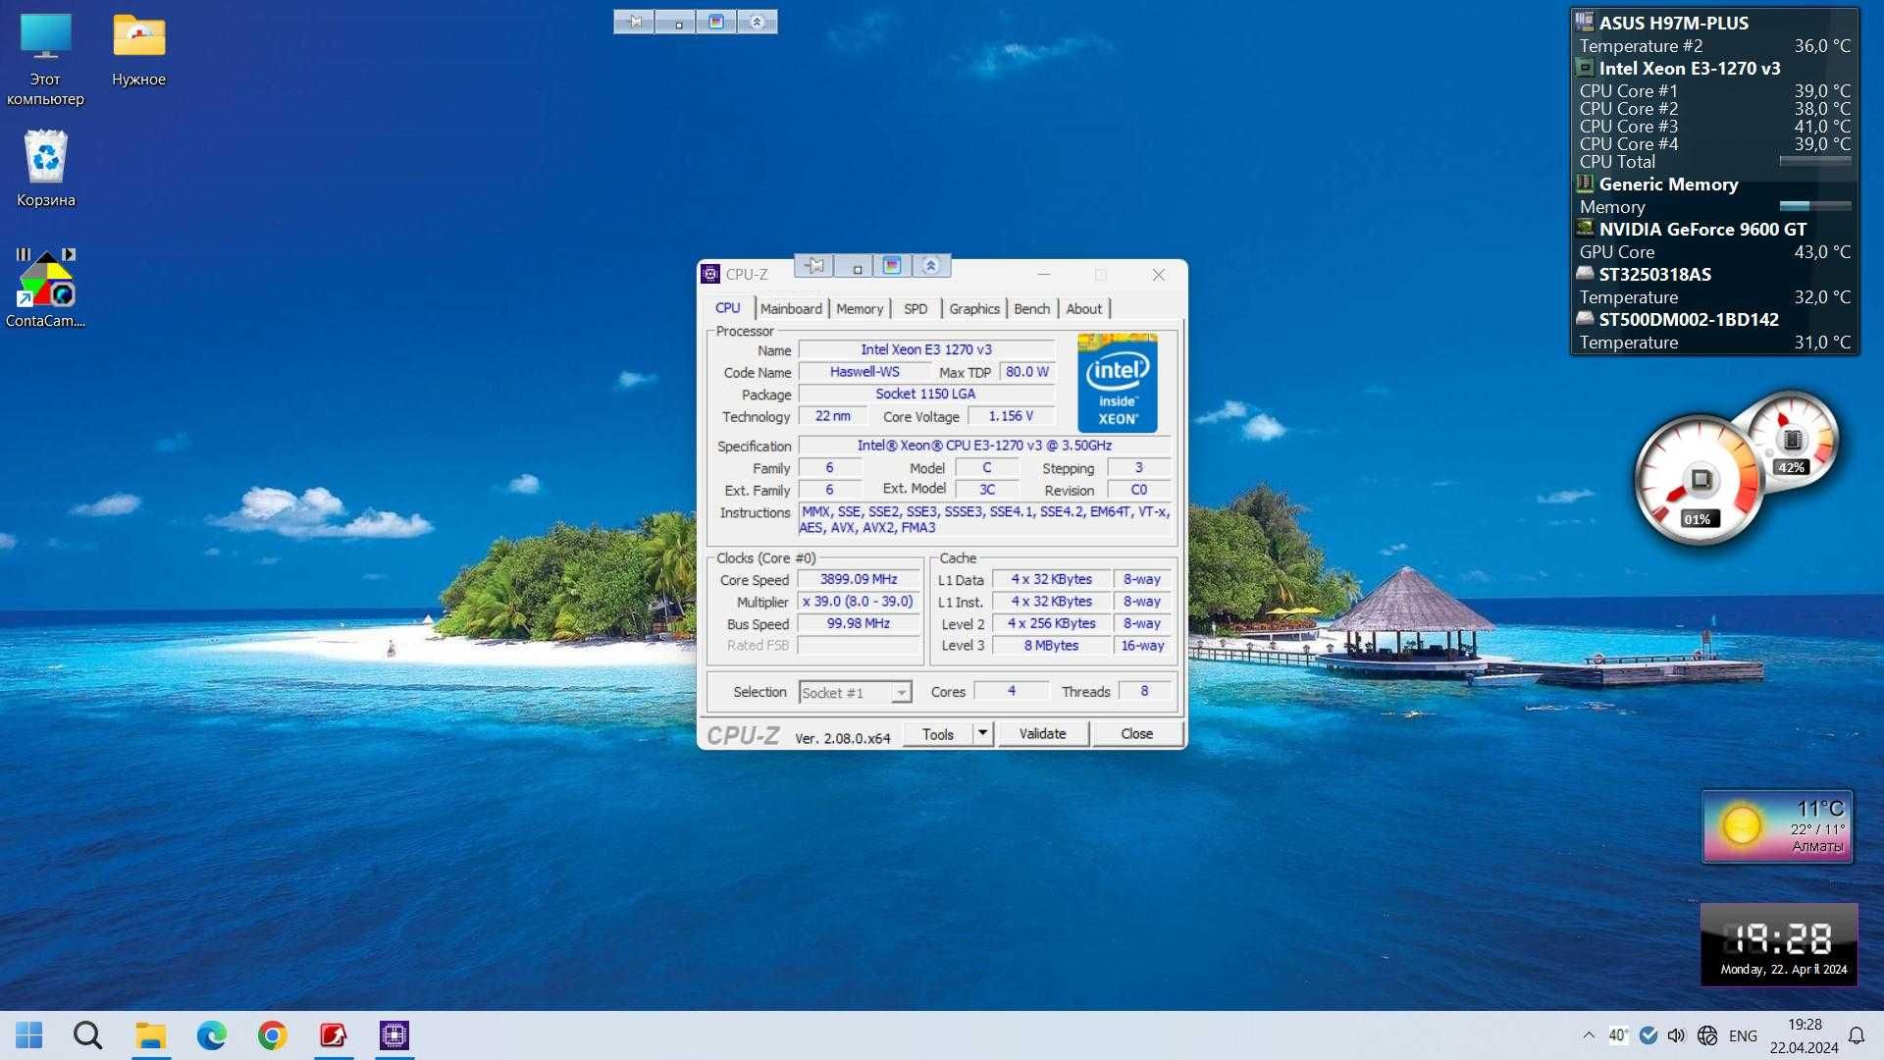Click the Intel inside Xeon logo
Screen dimensions: 1884x1060
point(1118,383)
